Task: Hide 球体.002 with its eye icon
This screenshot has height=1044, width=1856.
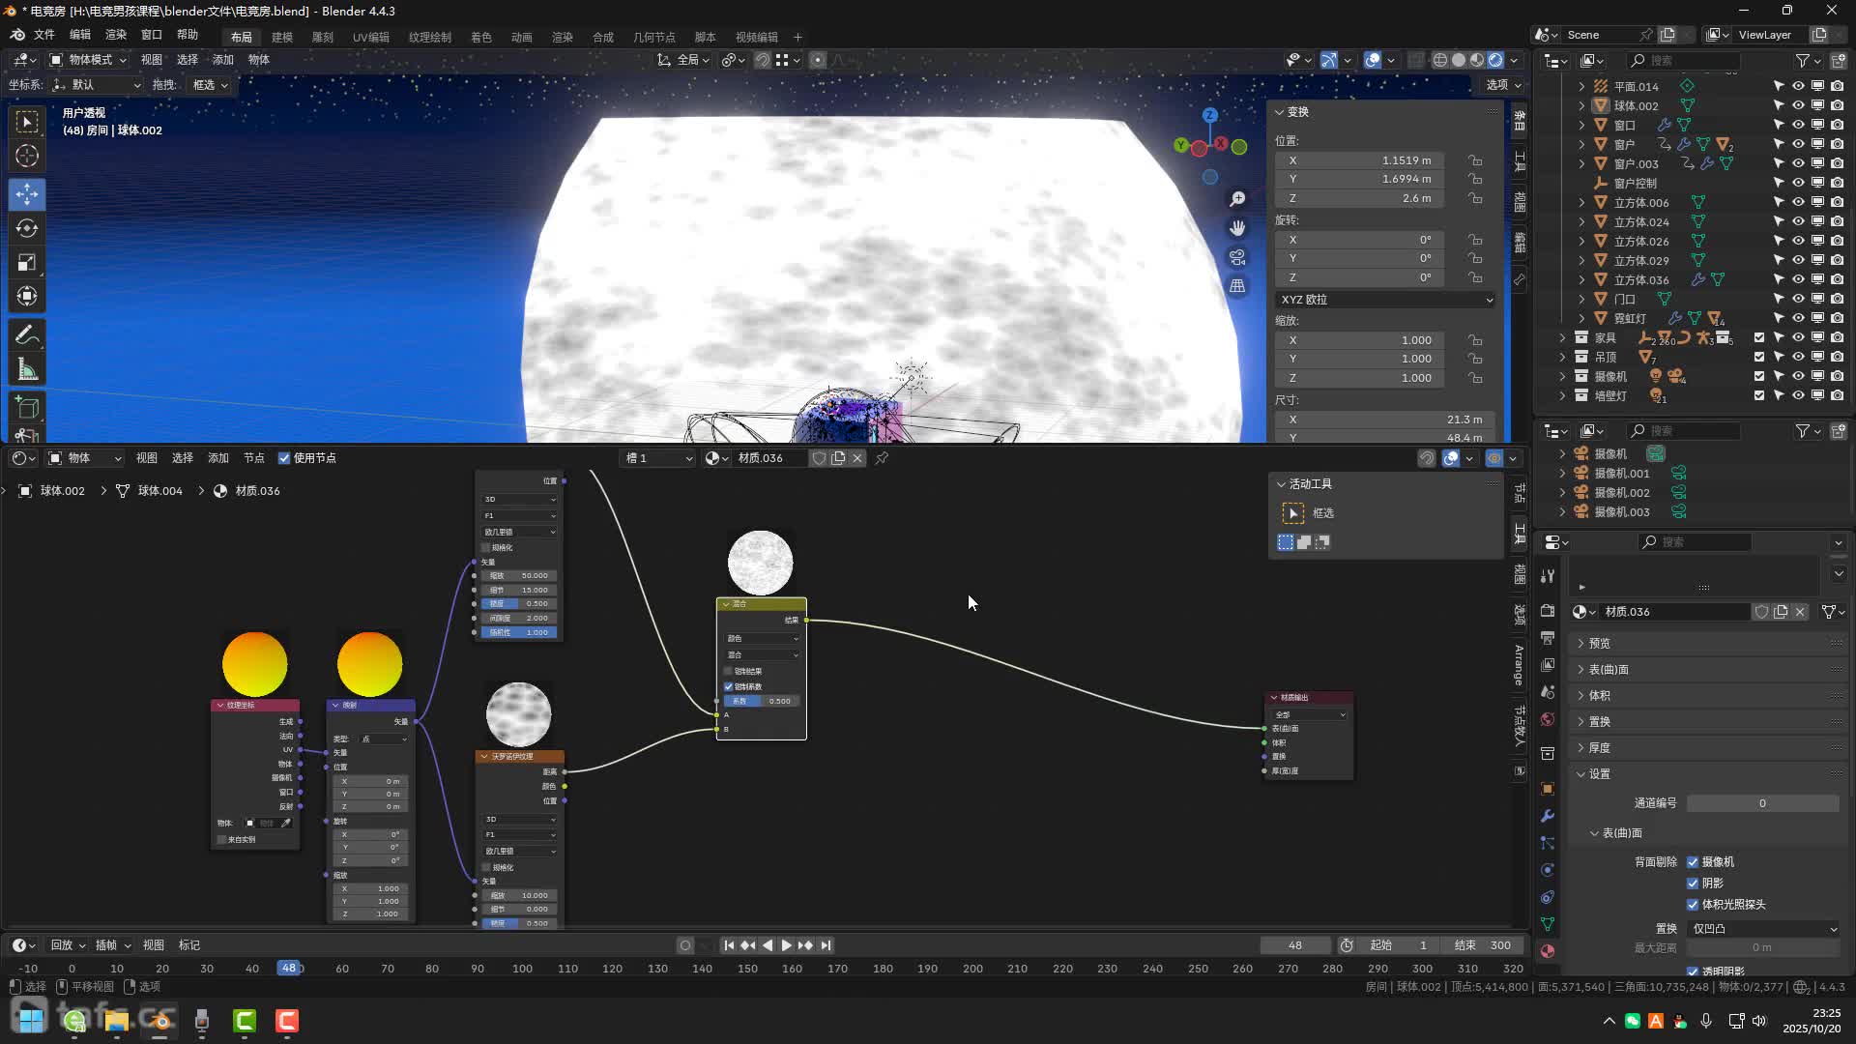Action: pos(1798,105)
